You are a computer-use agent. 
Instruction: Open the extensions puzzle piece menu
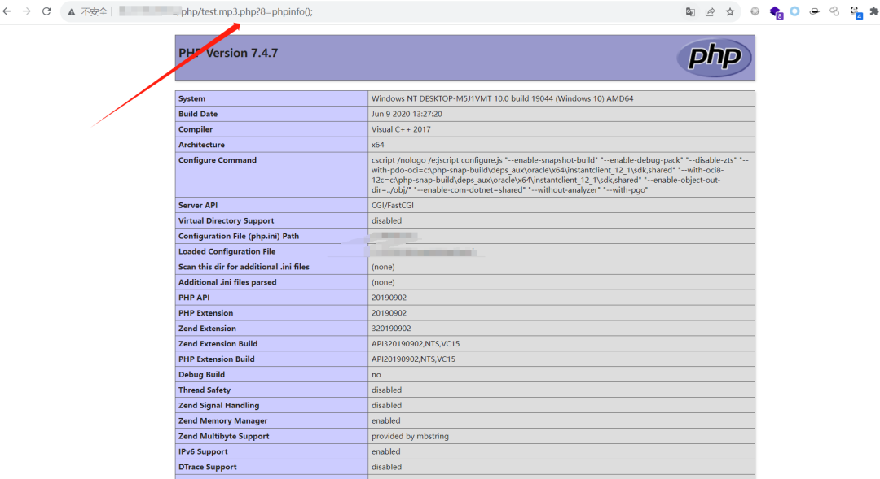(x=873, y=11)
